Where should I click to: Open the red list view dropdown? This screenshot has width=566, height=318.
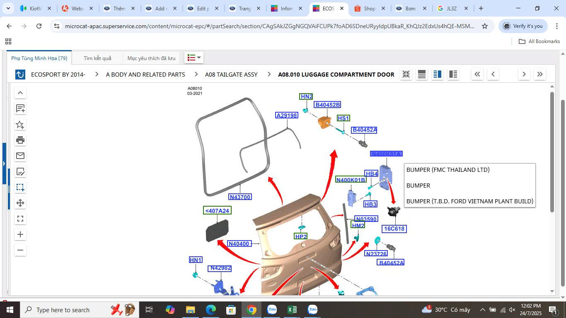(194, 58)
